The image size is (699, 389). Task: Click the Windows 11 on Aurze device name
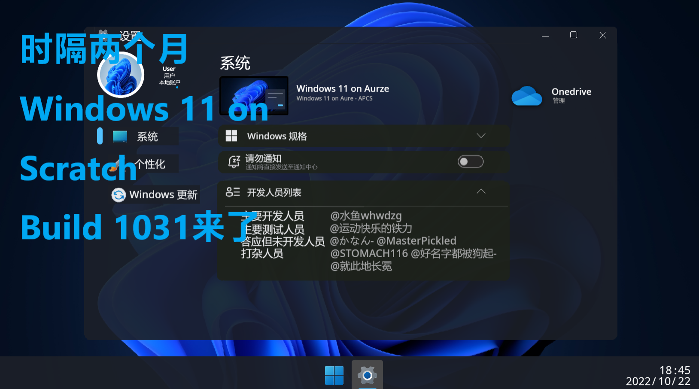coord(343,89)
